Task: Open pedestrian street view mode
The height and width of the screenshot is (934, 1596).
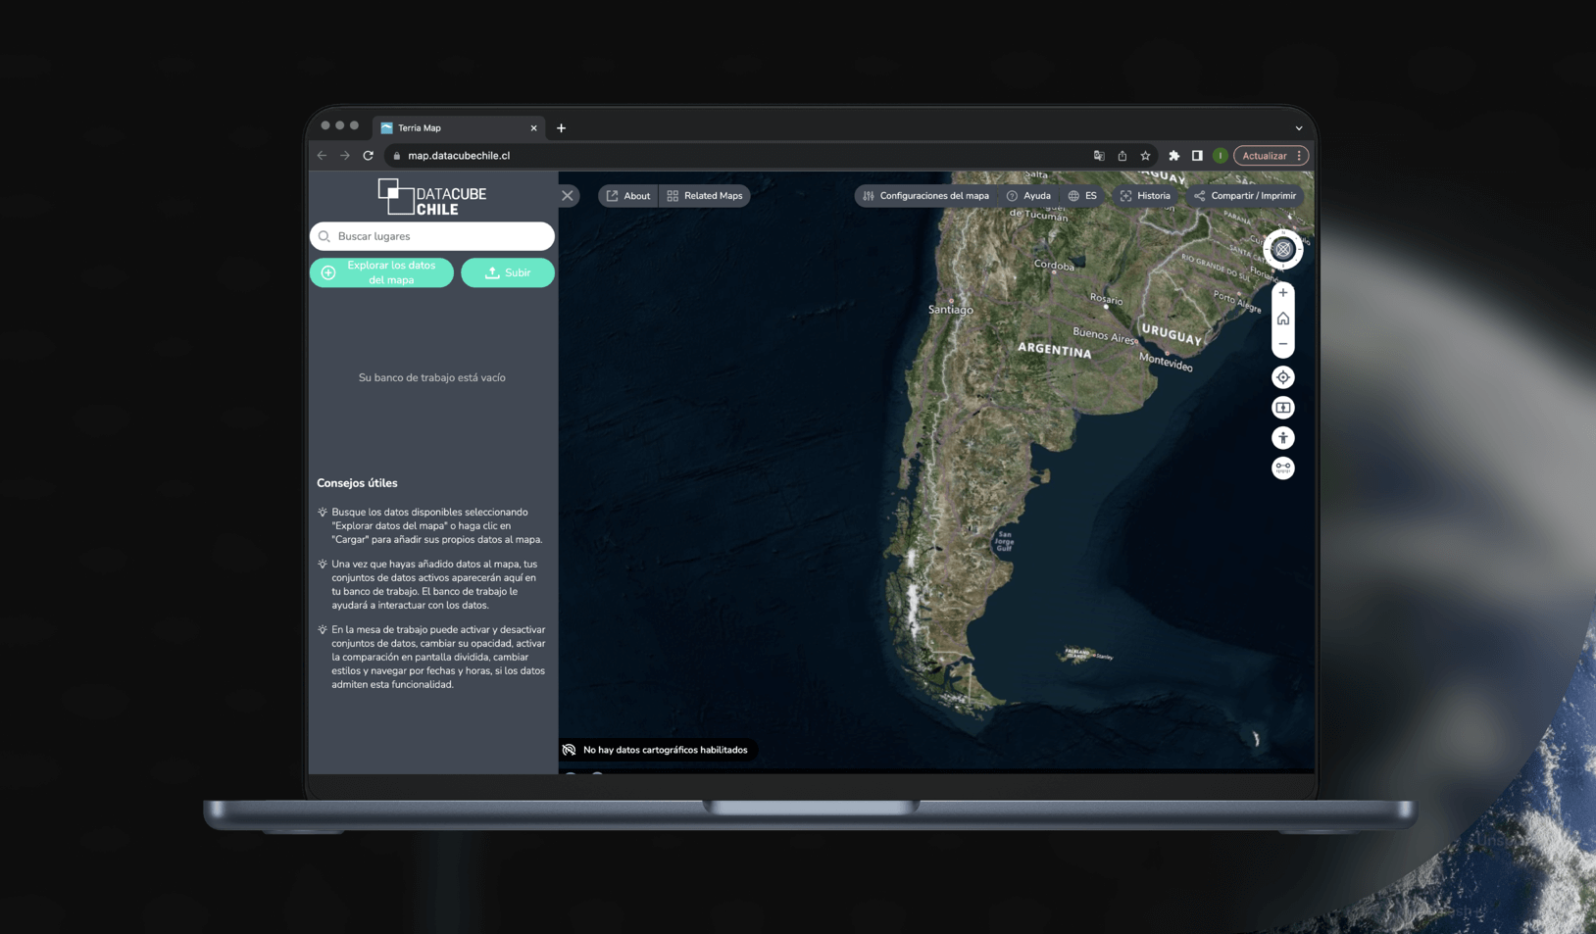Action: (x=1282, y=438)
